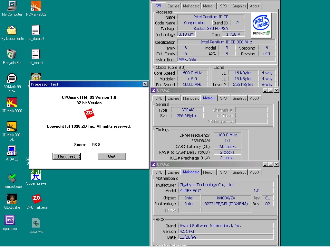Click the chipset value 'i440BX/ZX'
The width and height of the screenshot is (330, 247).
click(226, 198)
